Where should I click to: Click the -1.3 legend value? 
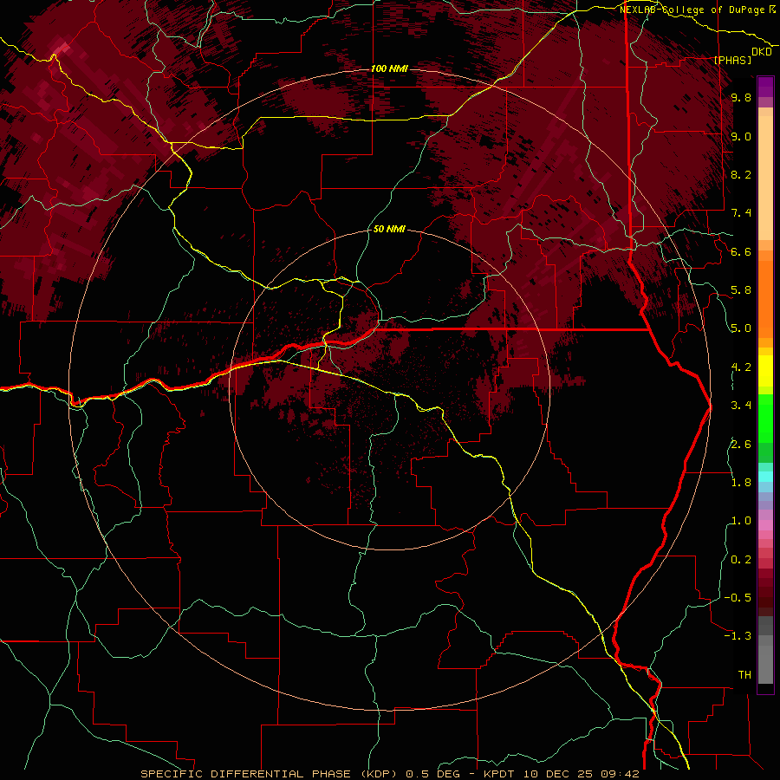[738, 636]
